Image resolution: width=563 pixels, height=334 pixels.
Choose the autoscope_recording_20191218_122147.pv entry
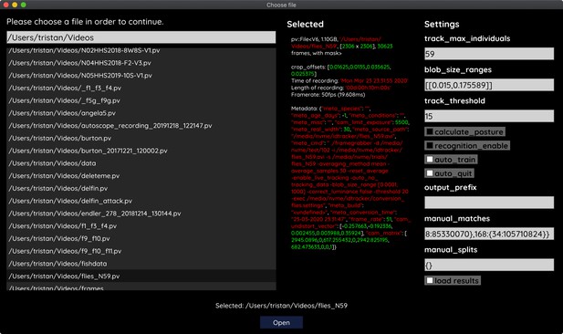(x=141, y=125)
